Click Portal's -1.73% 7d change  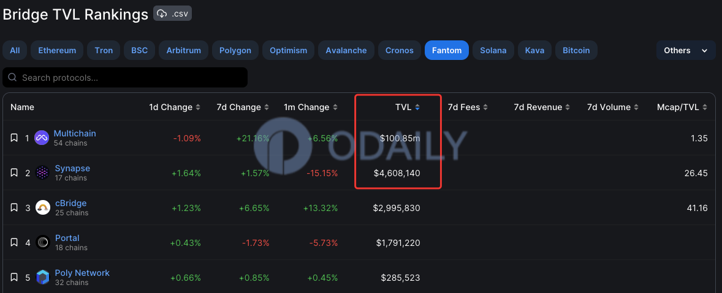(255, 243)
